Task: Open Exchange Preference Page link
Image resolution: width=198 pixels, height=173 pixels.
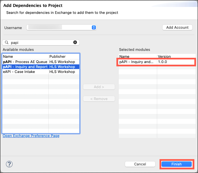Action: [31, 136]
